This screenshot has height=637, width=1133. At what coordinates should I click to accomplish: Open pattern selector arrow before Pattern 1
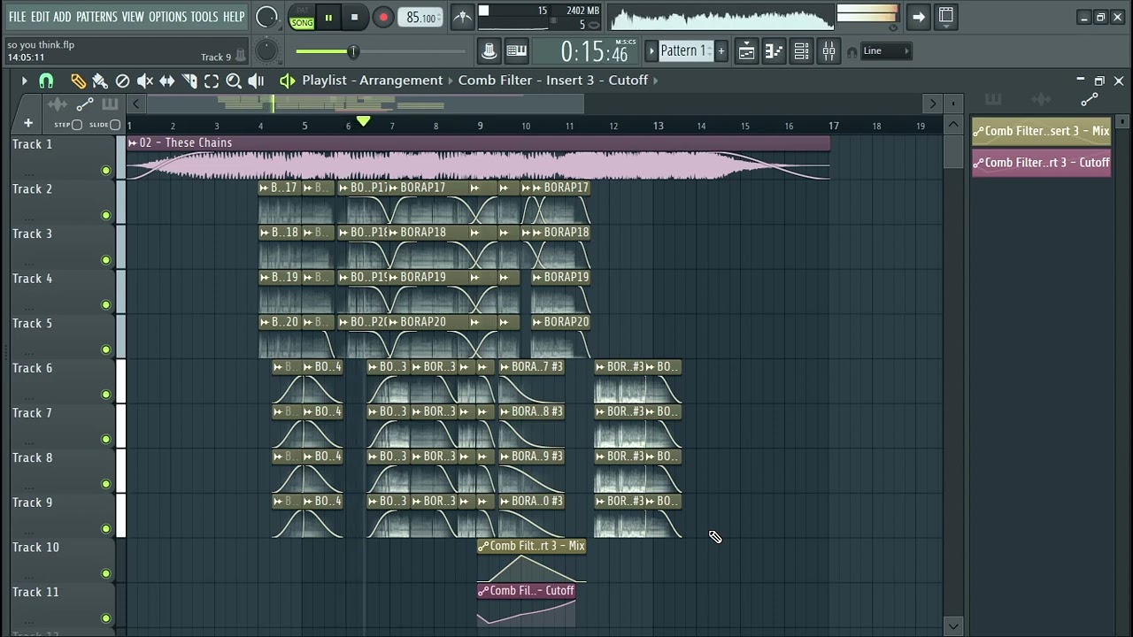[652, 51]
